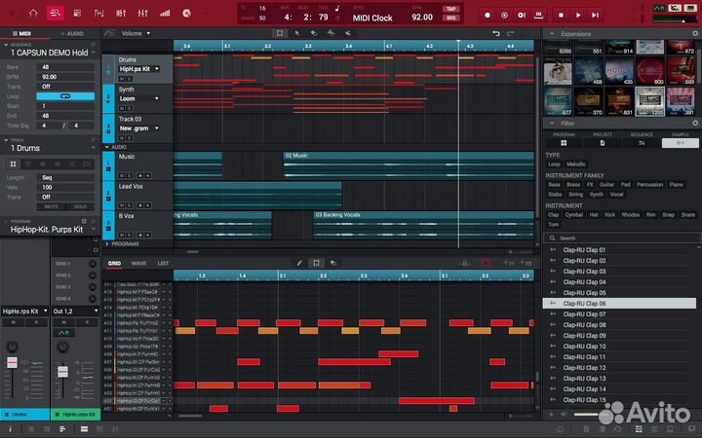Click the hamburger menu icon at top left
The height and width of the screenshot is (438, 702).
tap(12, 13)
